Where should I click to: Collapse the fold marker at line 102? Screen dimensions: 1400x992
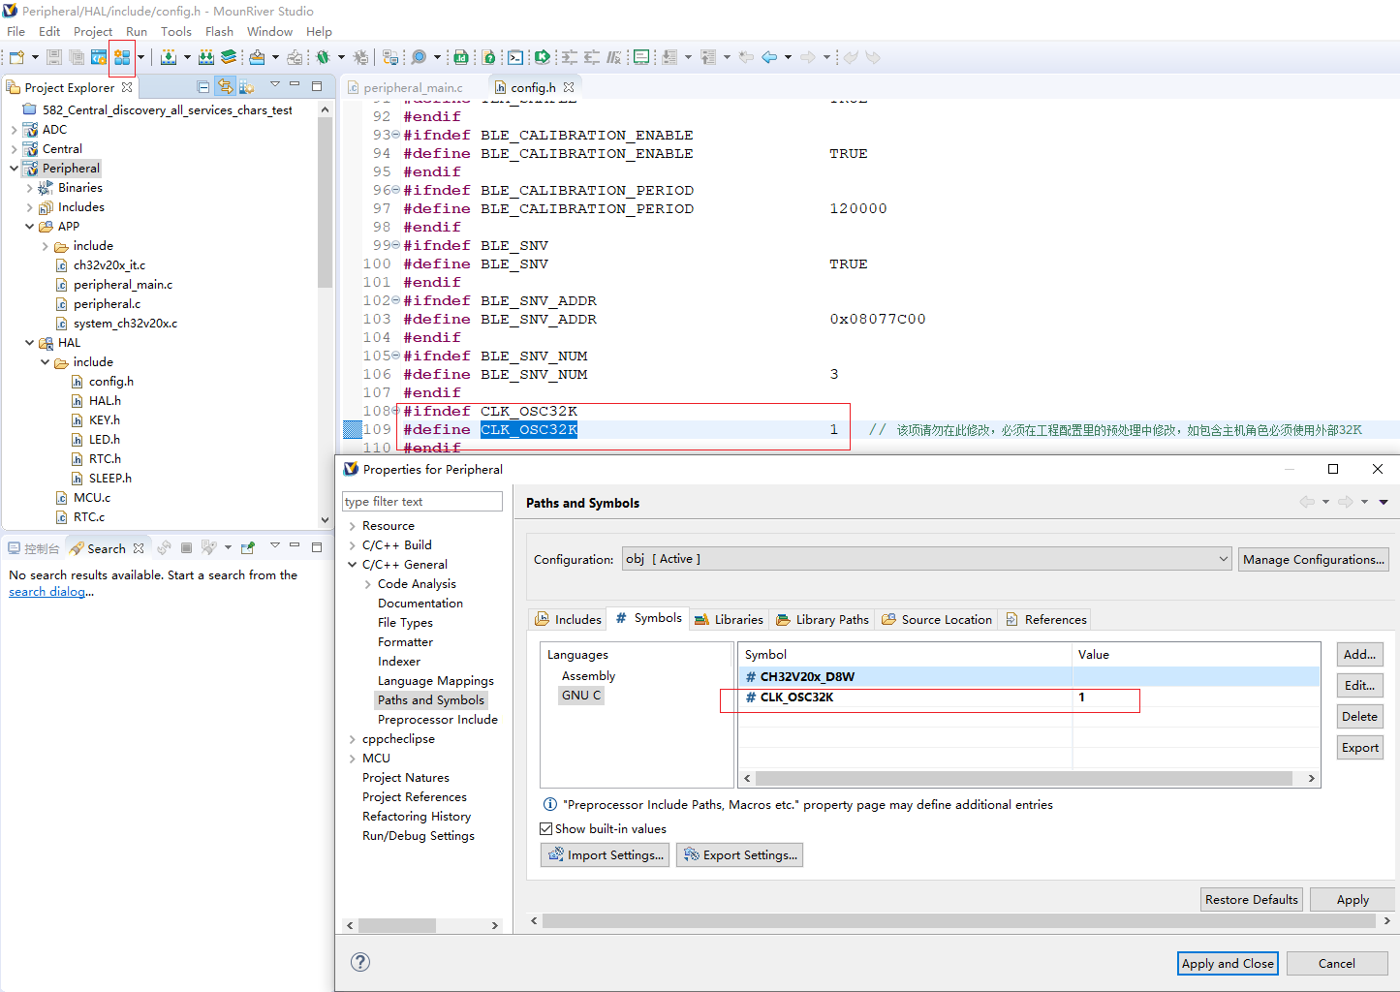(396, 300)
